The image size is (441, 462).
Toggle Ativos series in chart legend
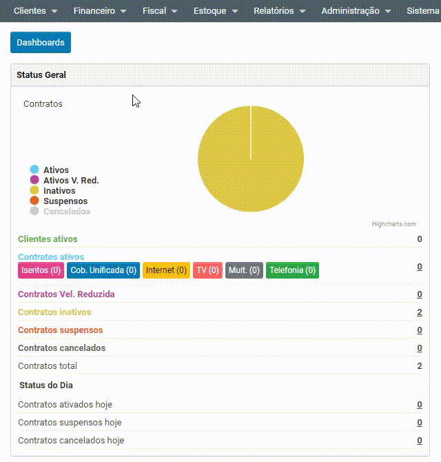click(x=56, y=170)
